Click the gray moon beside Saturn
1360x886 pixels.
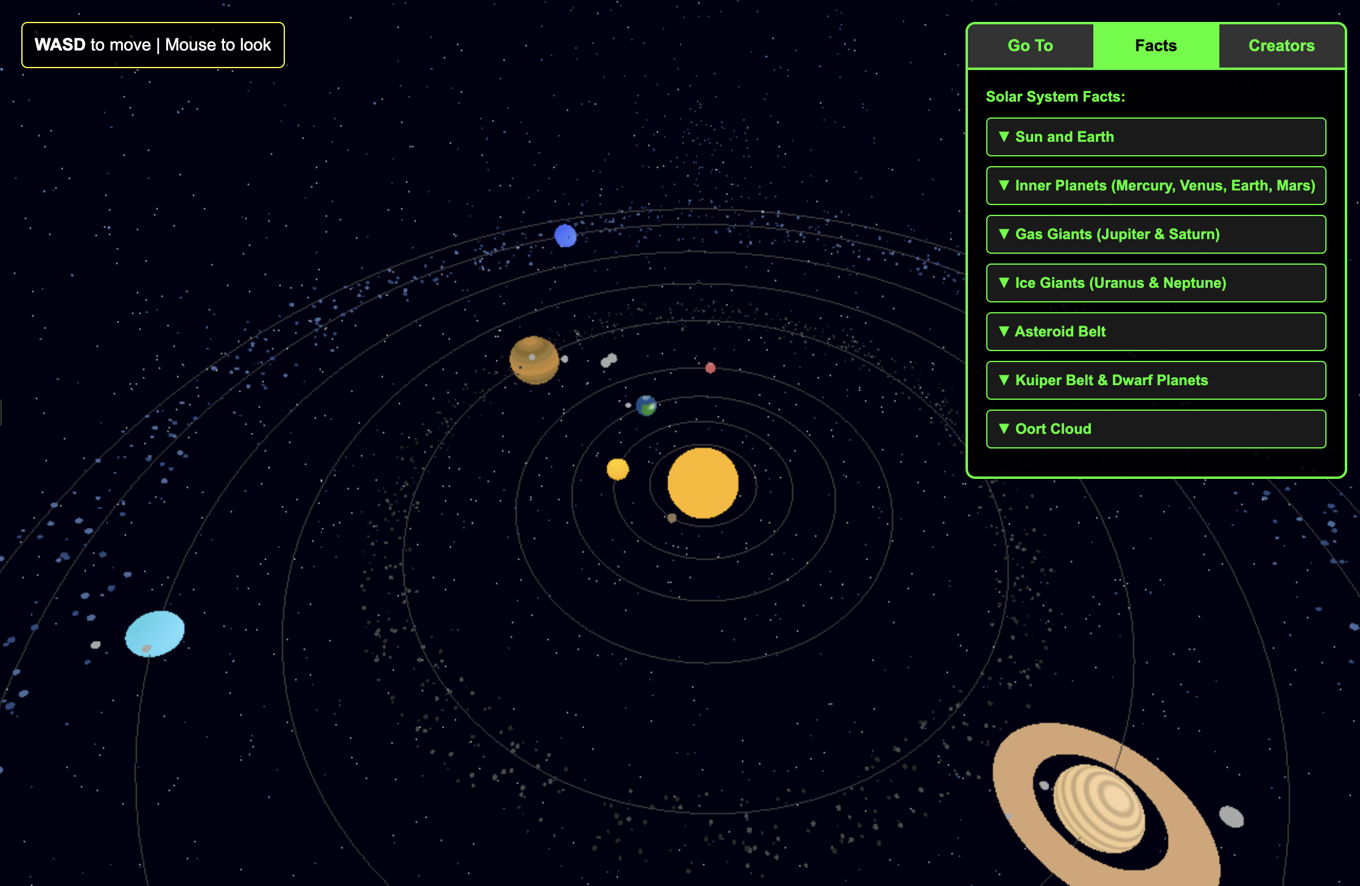coord(1232,817)
